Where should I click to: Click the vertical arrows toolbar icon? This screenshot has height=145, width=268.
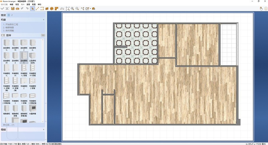point(83,9)
